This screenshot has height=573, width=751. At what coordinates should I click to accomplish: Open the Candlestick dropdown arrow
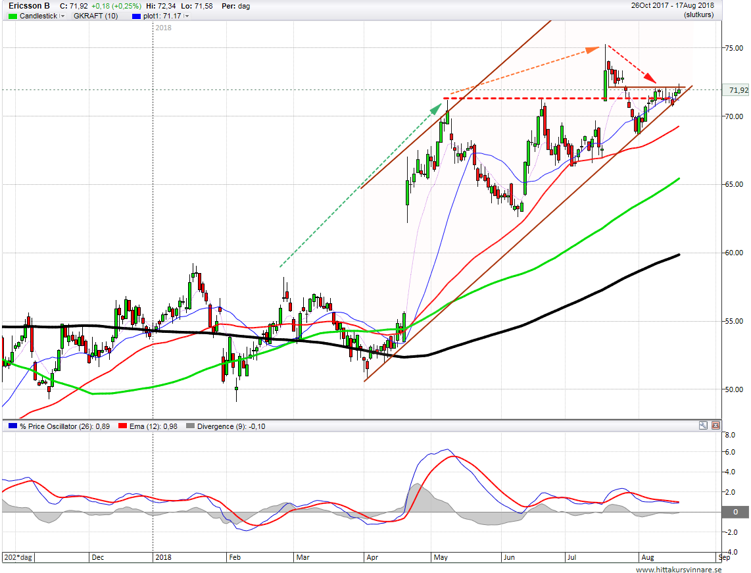(x=62, y=16)
